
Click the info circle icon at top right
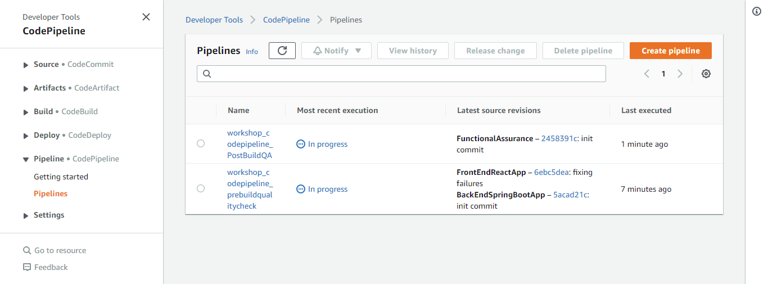tap(757, 12)
